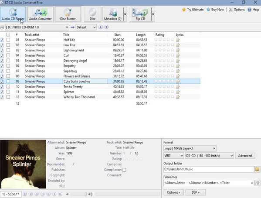Click the Play playback button

pyautogui.click(x=25, y=194)
